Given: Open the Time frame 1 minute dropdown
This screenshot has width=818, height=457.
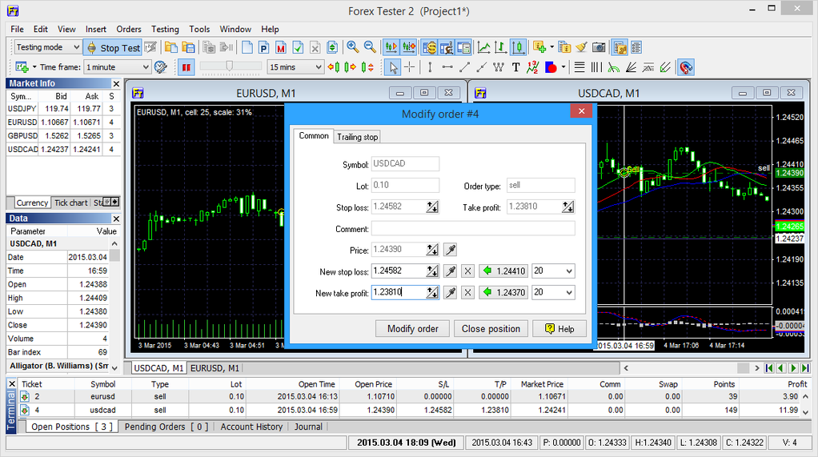Looking at the screenshot, I should click(118, 66).
